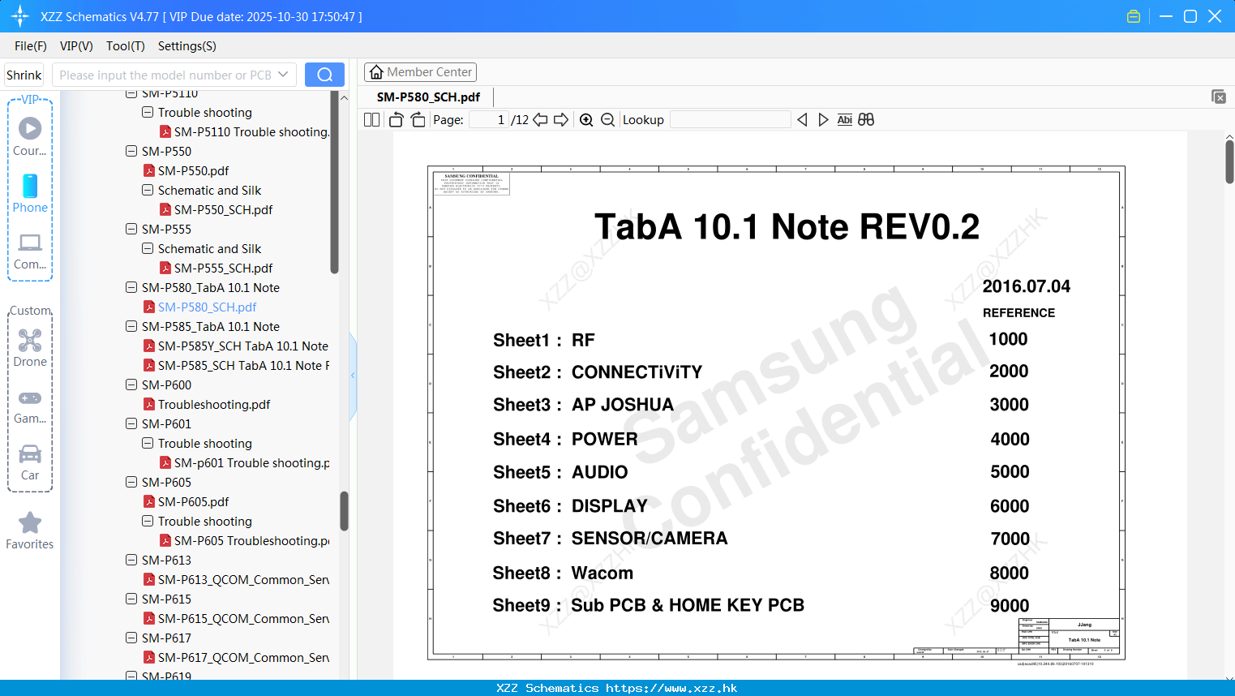
Task: Collapse the SM-P613 tree node
Action: (131, 560)
